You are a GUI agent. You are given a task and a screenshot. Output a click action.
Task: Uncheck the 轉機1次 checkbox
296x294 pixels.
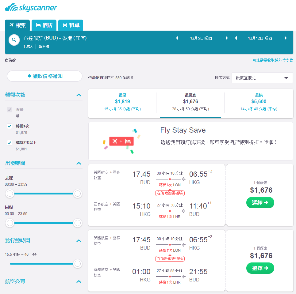tap(10, 126)
